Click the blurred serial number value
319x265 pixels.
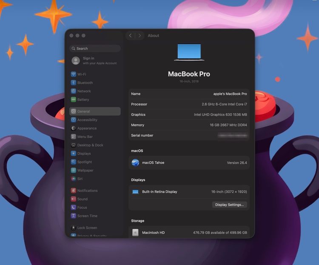coord(233,135)
